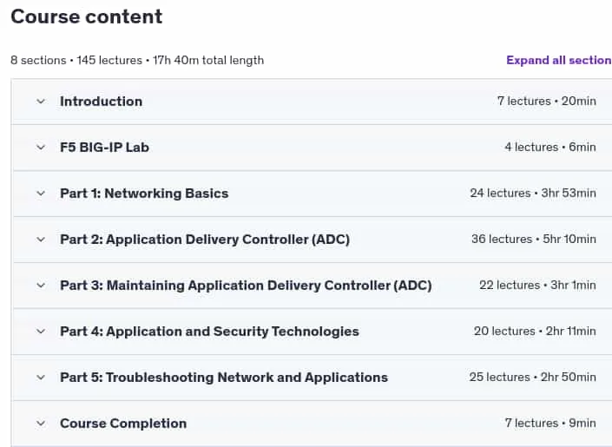Expand chevron for Part 4: Application and Security
This screenshot has height=447, width=612.
(41, 332)
